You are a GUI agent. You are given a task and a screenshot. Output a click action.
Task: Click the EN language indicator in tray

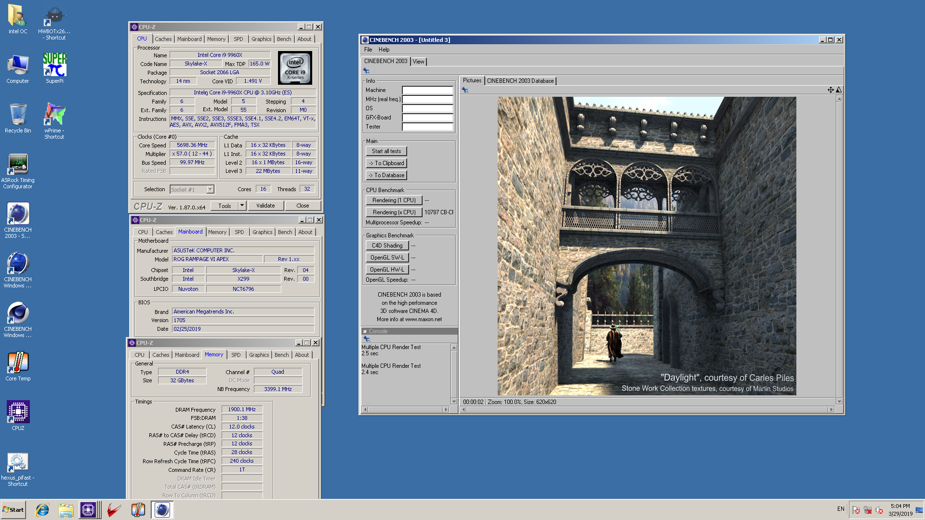[841, 509]
